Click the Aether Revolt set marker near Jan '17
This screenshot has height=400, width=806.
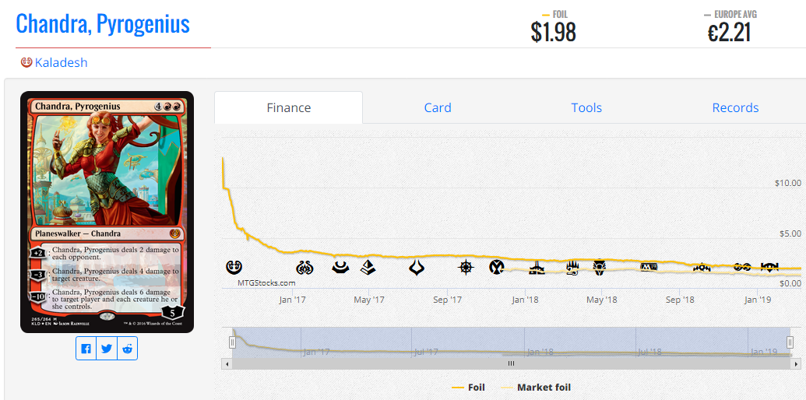pyautogui.click(x=304, y=267)
